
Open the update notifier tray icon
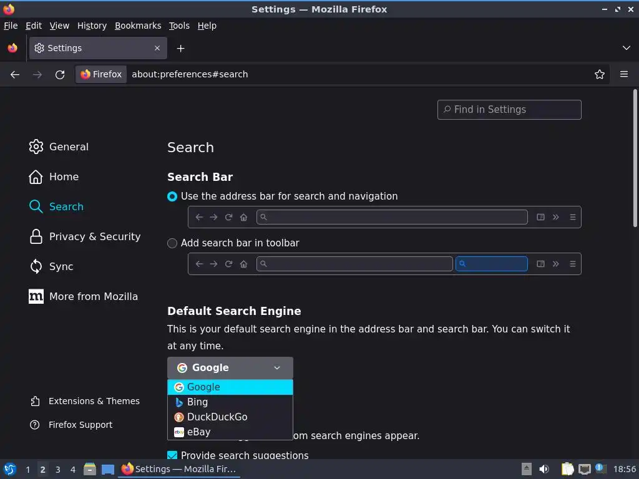coord(601,468)
